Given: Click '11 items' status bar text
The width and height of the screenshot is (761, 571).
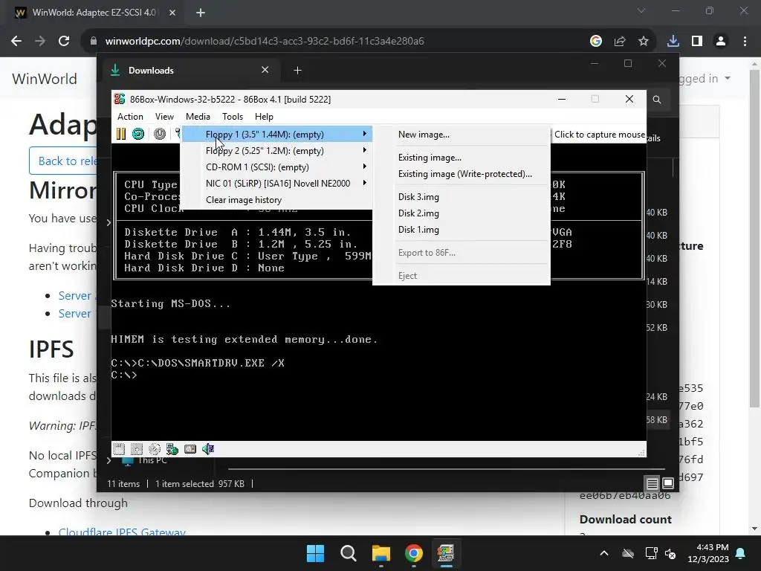Looking at the screenshot, I should click(x=123, y=483).
